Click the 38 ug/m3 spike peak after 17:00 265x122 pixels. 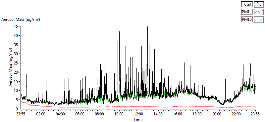point(190,39)
